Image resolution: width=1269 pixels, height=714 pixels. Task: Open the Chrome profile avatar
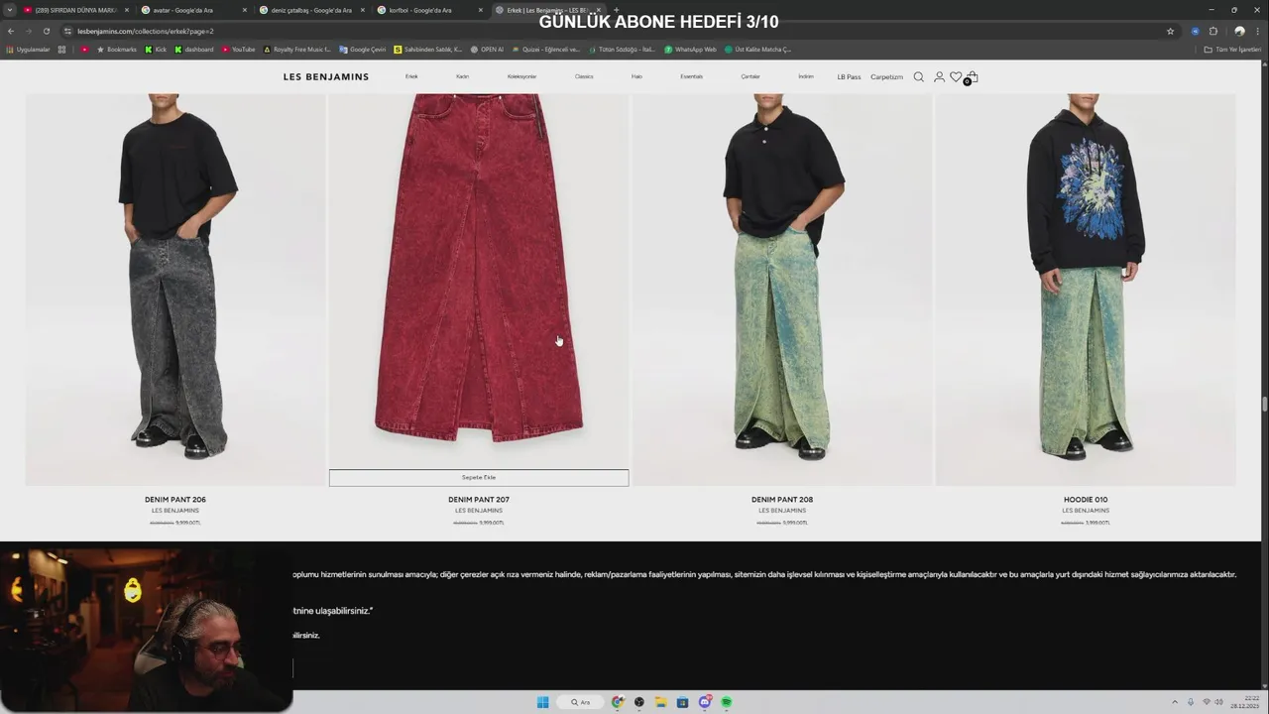1239,31
